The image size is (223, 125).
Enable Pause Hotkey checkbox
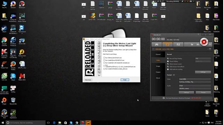coord(168,61)
